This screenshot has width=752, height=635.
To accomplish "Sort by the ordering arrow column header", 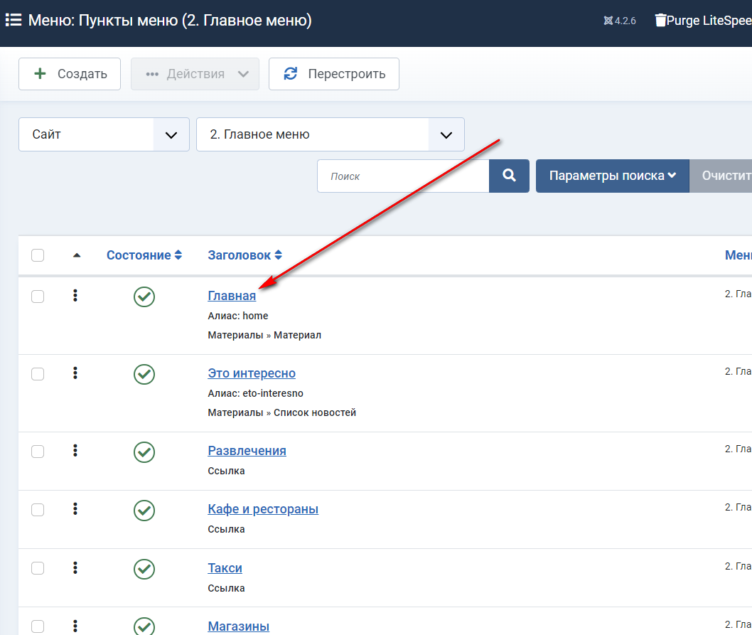I will click(77, 255).
